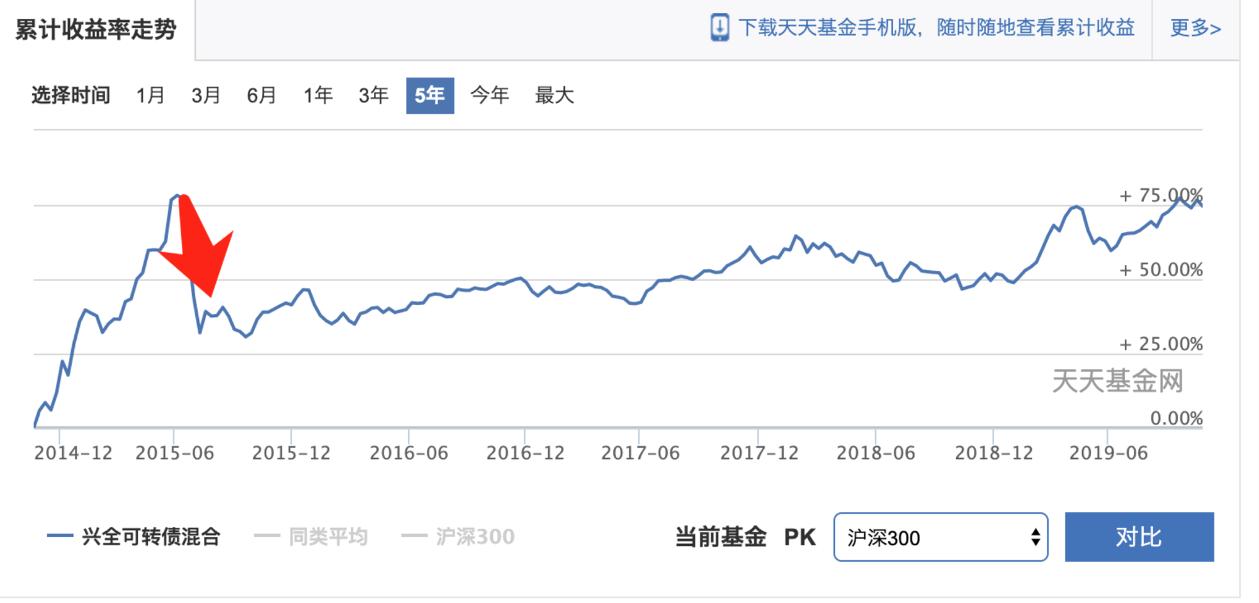Viewport: 1259px width, 603px height.
Task: Click the + 50.00% y-axis label
Action: [x=1161, y=270]
